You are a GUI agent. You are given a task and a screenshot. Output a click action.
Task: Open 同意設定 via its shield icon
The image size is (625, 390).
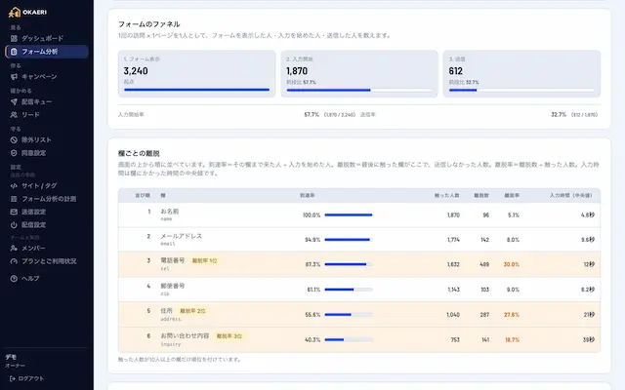coord(14,153)
